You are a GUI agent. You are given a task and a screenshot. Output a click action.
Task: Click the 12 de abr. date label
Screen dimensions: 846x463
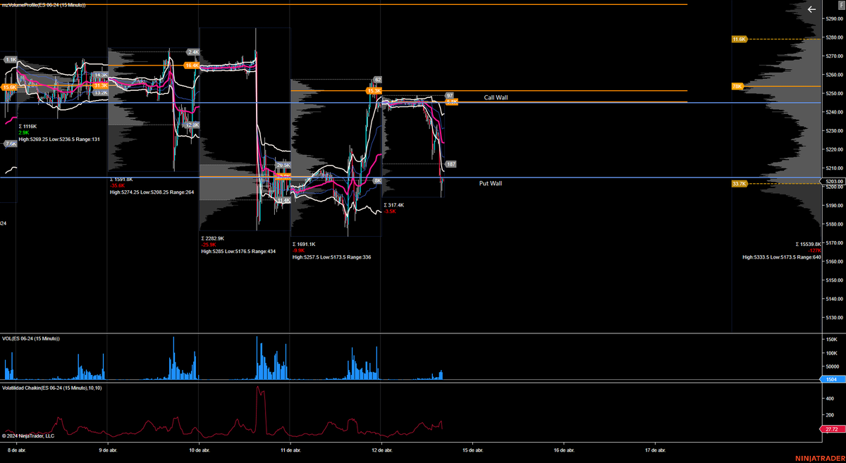tap(381, 450)
